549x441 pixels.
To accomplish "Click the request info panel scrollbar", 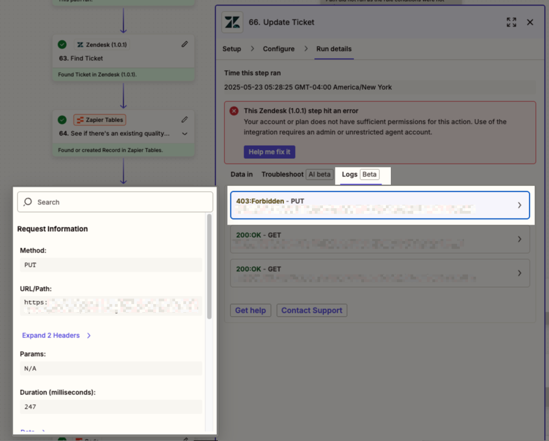I will (210, 266).
